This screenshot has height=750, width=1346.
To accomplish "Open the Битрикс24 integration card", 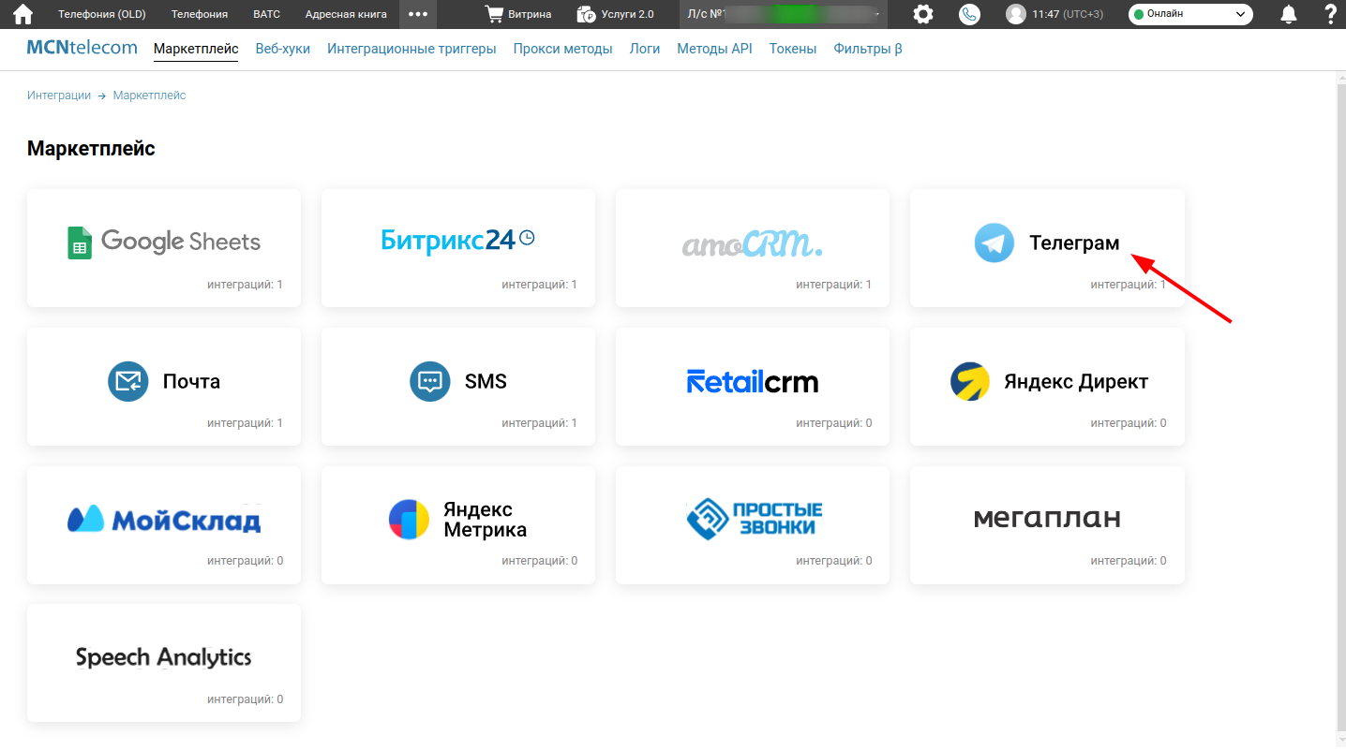I will [x=458, y=247].
